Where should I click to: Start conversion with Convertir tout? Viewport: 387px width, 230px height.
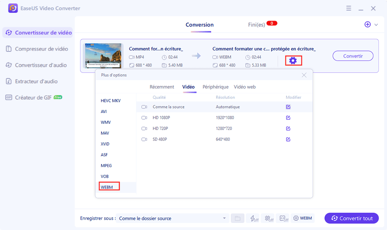click(351, 218)
